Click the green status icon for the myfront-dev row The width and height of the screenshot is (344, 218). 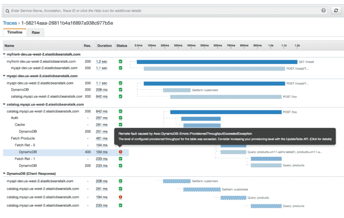point(121,62)
